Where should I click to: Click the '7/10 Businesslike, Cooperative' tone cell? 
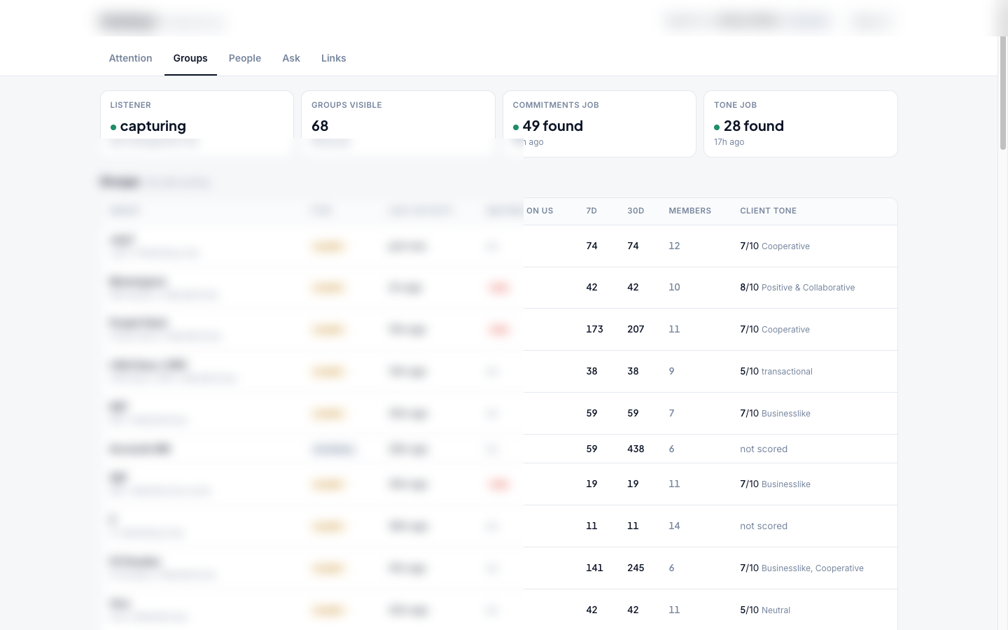(801, 568)
